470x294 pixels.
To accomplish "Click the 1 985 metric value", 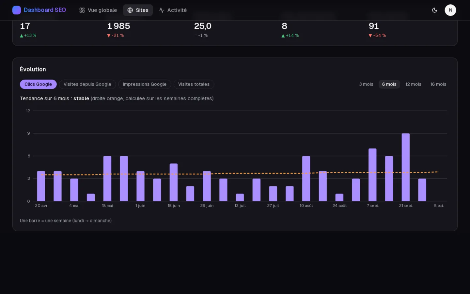I will [x=118, y=26].
